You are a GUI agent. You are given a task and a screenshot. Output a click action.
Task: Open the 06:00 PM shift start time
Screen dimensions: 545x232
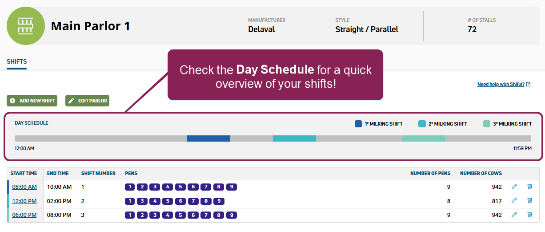pyautogui.click(x=24, y=215)
